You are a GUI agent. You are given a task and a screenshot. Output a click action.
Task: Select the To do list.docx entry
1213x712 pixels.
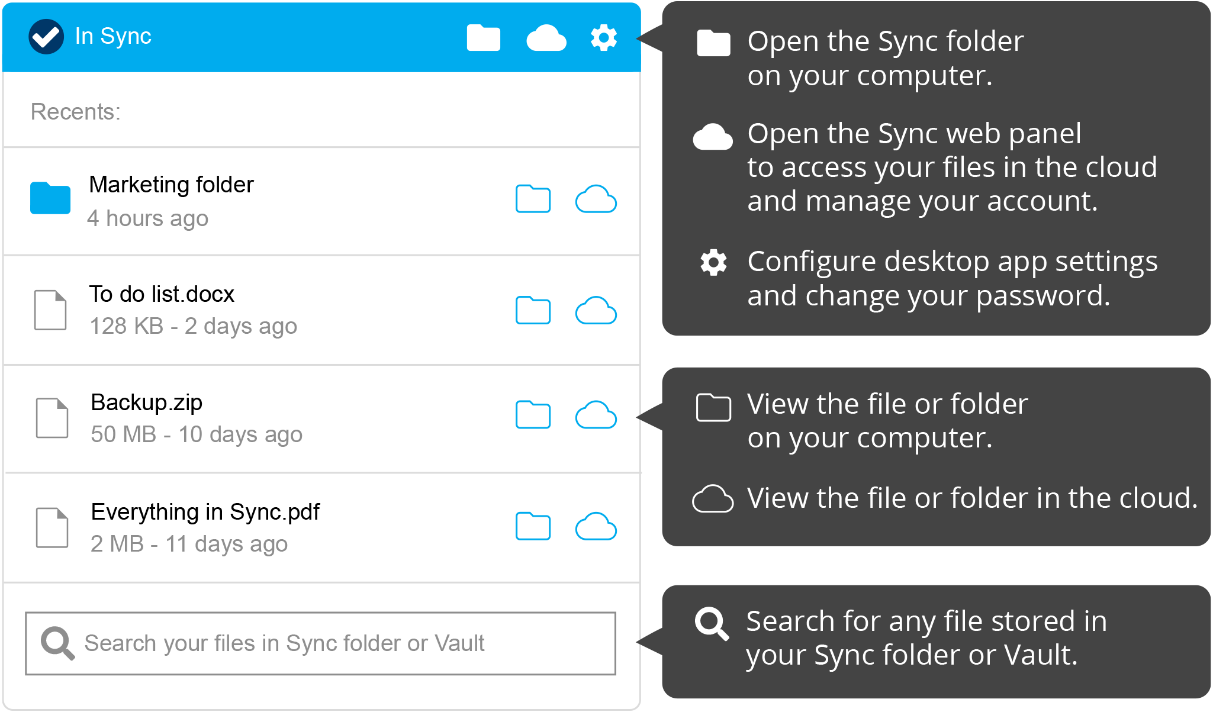[162, 294]
